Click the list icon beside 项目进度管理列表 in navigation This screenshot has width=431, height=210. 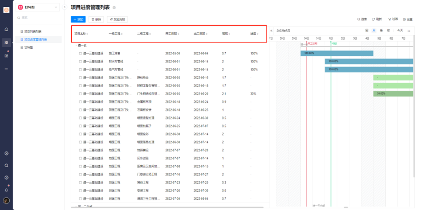[x=22, y=40]
